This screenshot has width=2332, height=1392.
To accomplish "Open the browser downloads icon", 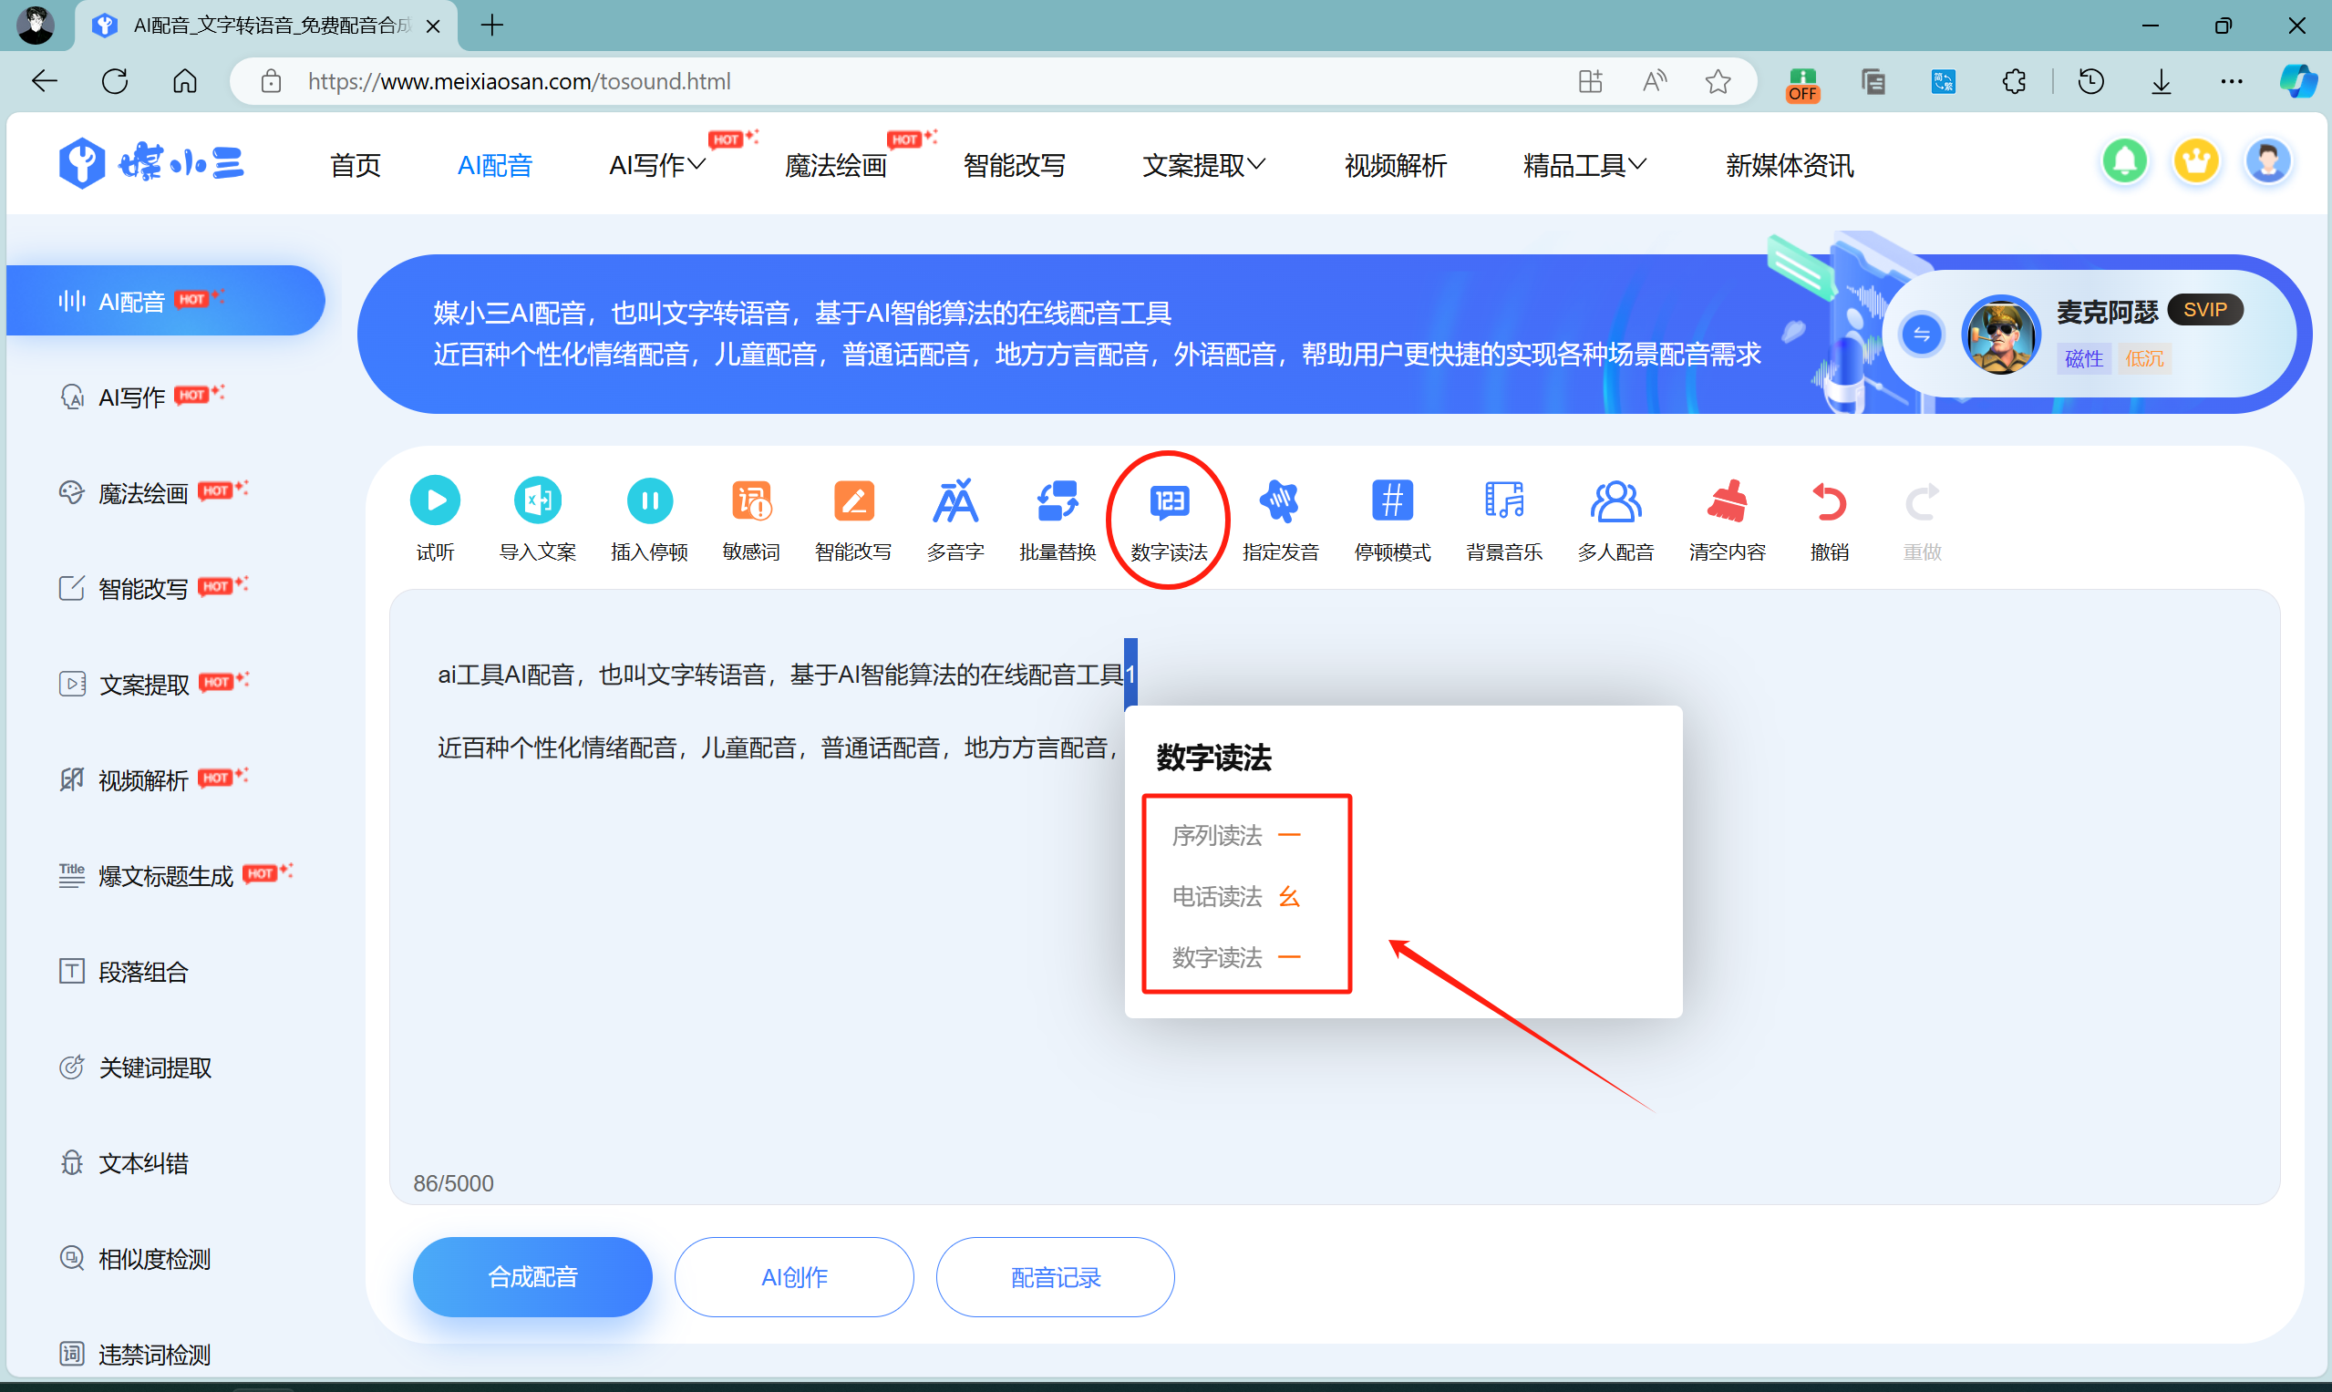I will point(2162,82).
